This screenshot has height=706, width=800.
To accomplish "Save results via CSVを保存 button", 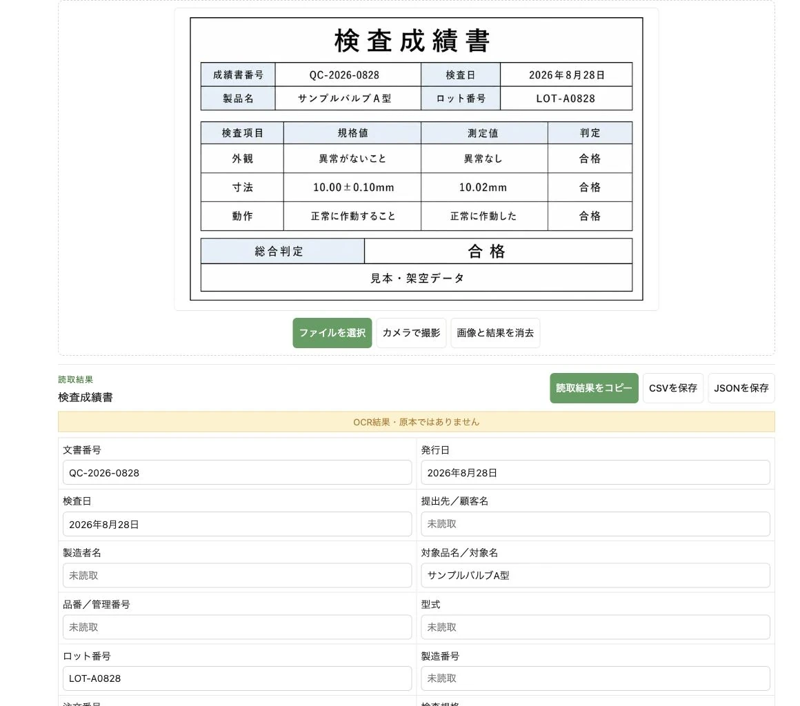I will (x=673, y=388).
